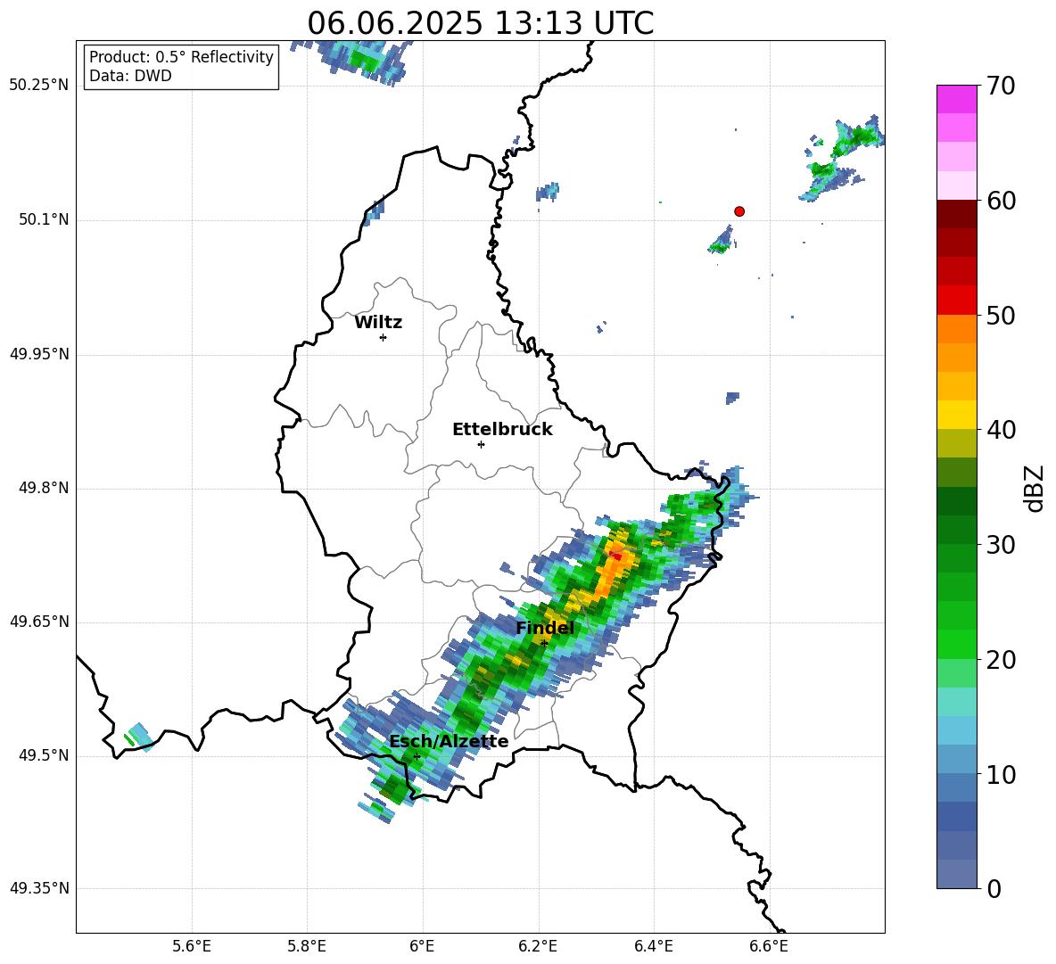Click the 6.2°E longitude label
1056x964 pixels.
click(x=538, y=946)
